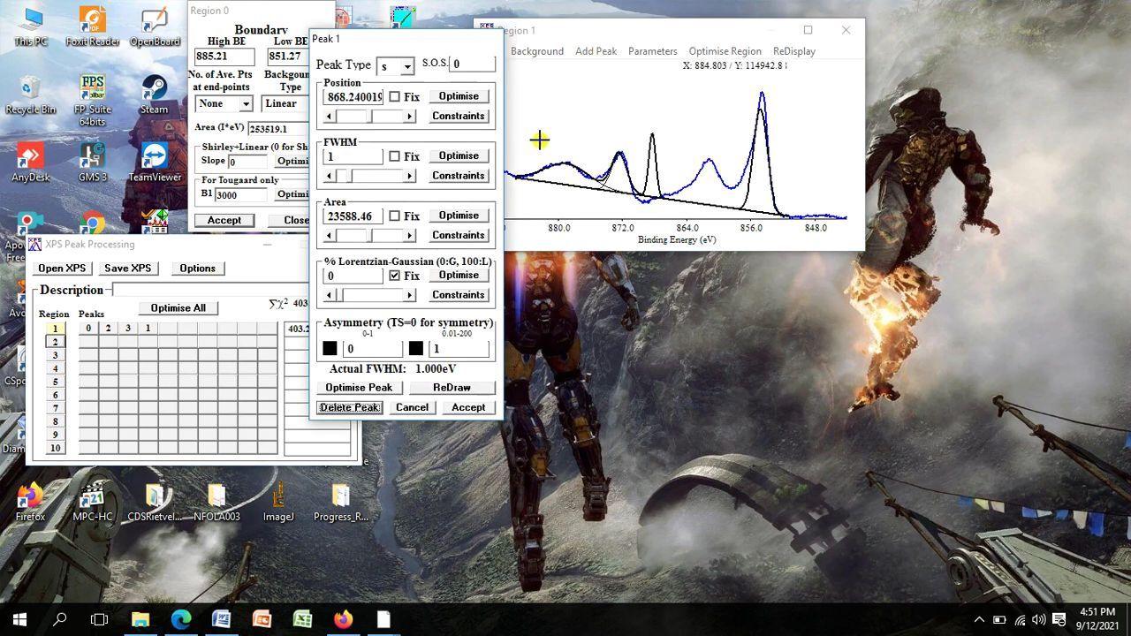Open the Background Type Linear dropdown
Viewport: 1131px width, 636px height.
coord(285,103)
